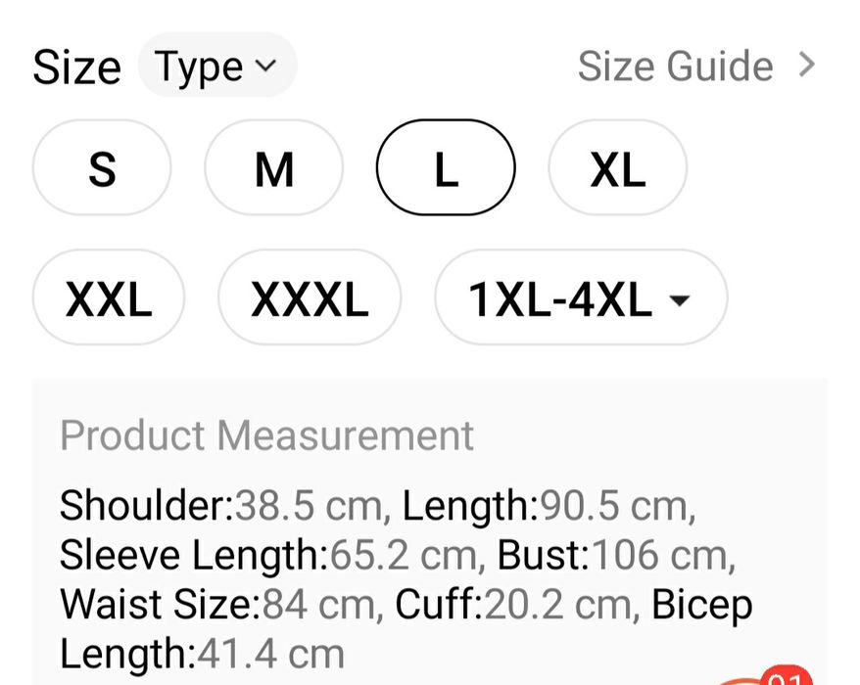Click the Product Measurement heading
The image size is (860, 685).
tap(266, 435)
